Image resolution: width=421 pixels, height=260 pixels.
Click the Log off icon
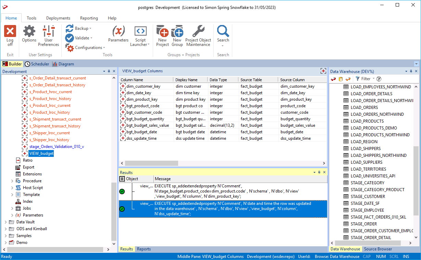(x=10, y=32)
